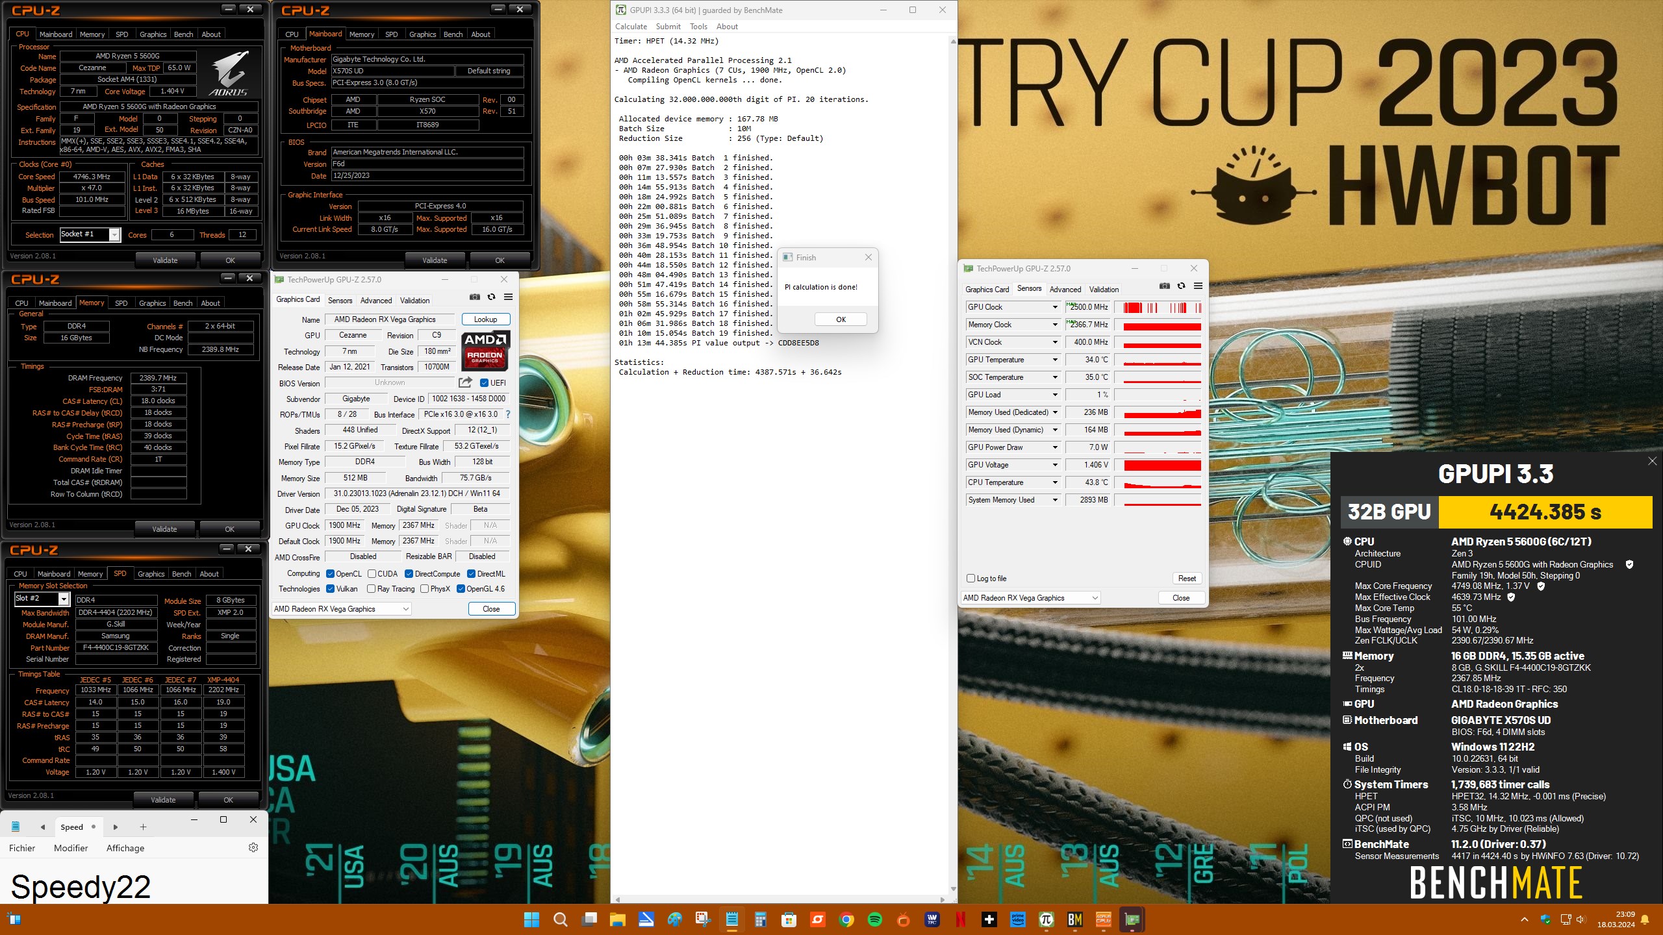Open hamburger menu in GPU-Z Sensors window
The width and height of the screenshot is (1663, 935).
tap(1198, 286)
